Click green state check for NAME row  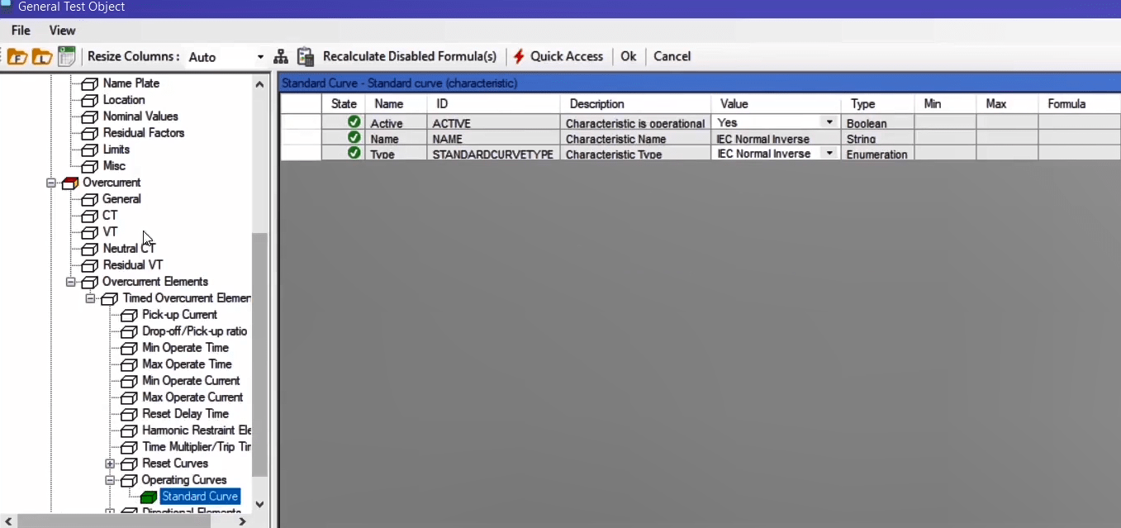(x=354, y=138)
